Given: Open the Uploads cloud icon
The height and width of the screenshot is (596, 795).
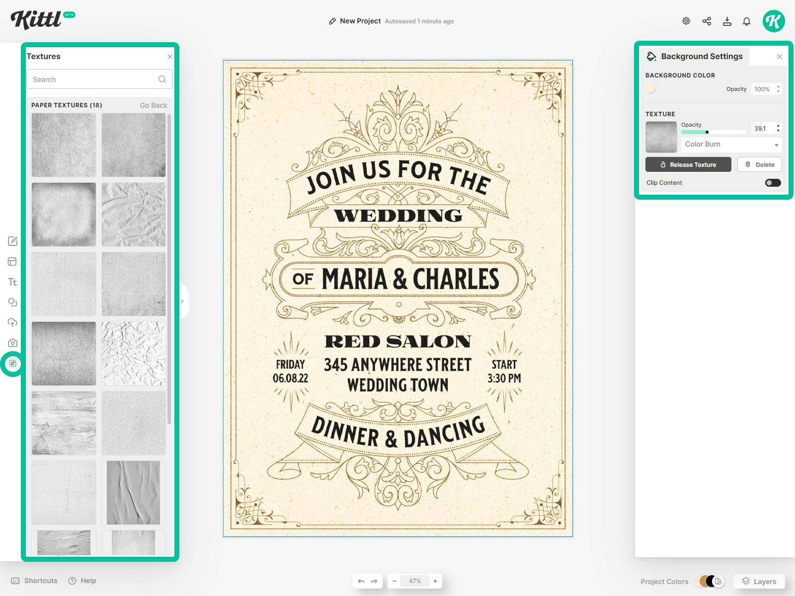Looking at the screenshot, I should 12,323.
